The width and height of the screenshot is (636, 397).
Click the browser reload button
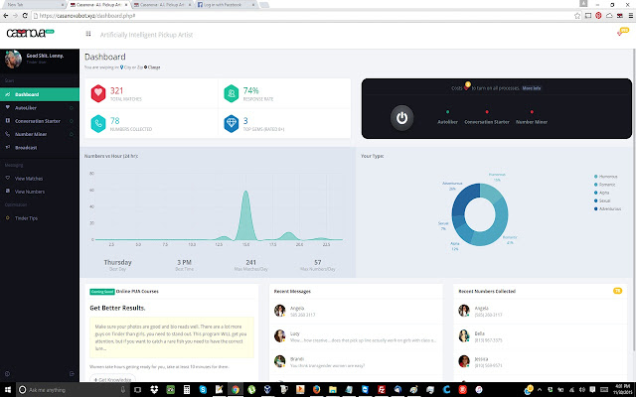tap(25, 16)
